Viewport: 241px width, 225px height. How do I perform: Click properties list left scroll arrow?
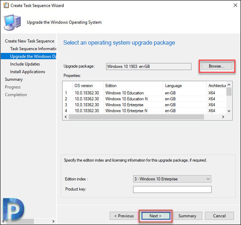click(66, 117)
